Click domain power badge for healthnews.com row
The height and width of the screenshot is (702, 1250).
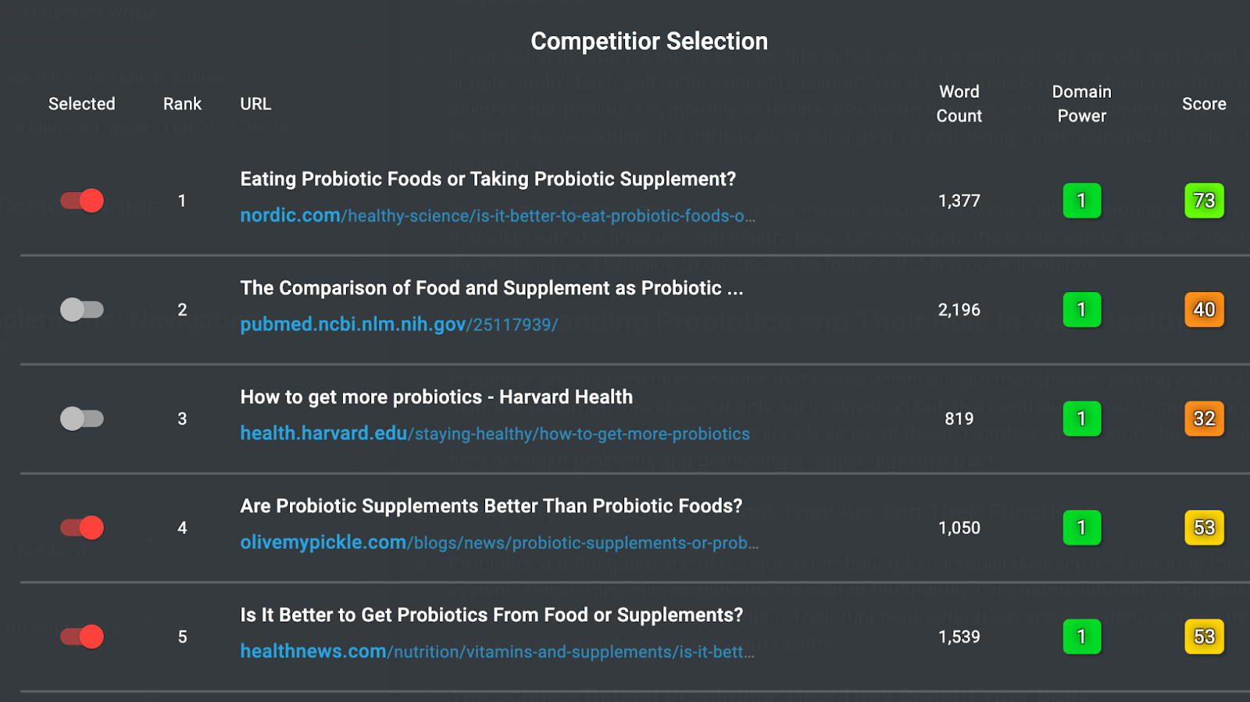click(1082, 636)
